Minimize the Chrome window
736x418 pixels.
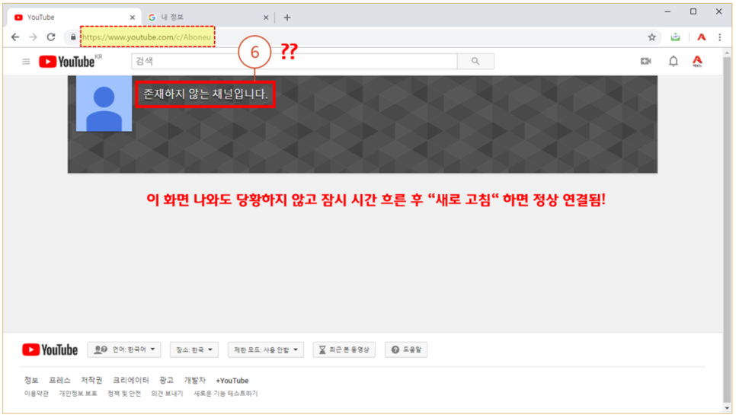pos(667,11)
